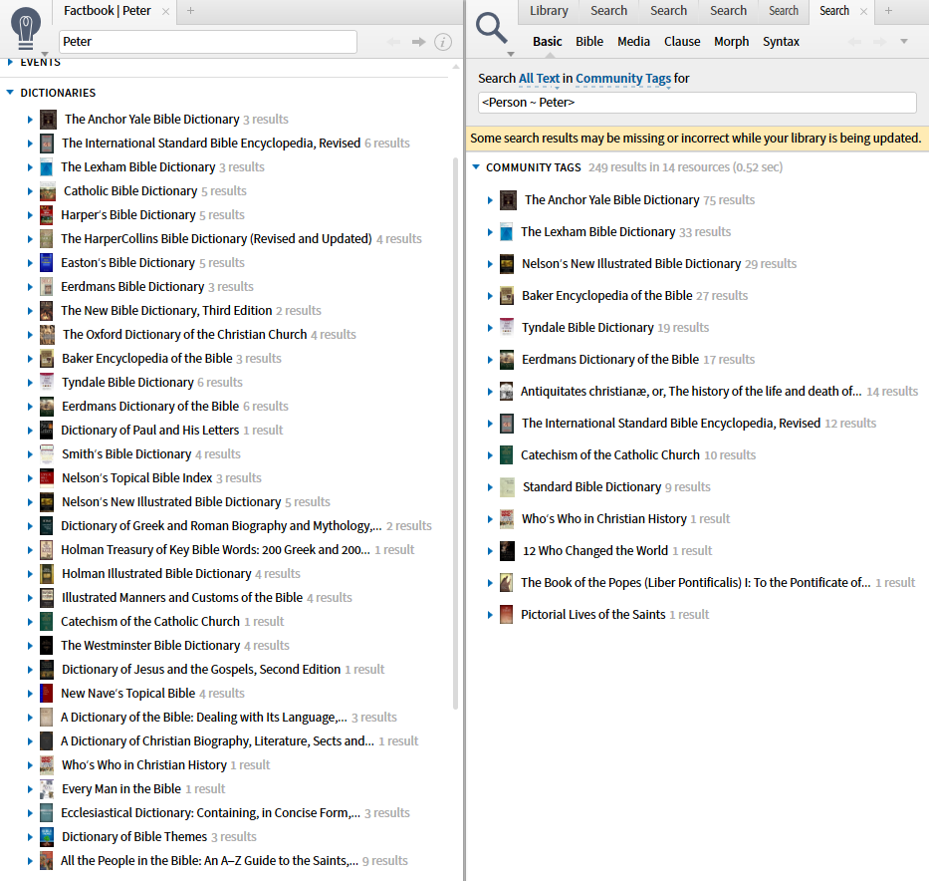
Task: Select Clause search type
Action: [682, 42]
